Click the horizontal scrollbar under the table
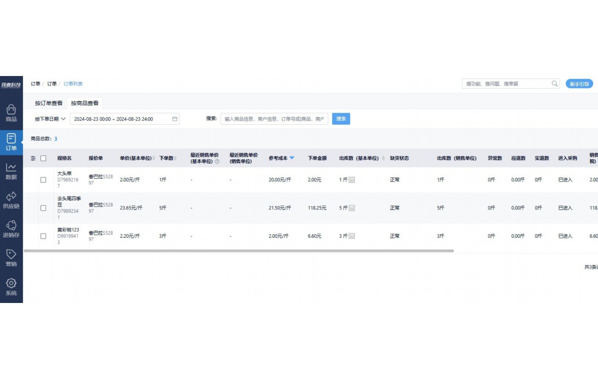The height and width of the screenshot is (379, 598). tap(239, 250)
